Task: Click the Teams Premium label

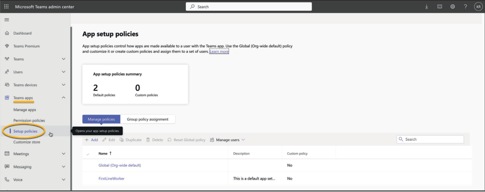Action: click(x=27, y=46)
